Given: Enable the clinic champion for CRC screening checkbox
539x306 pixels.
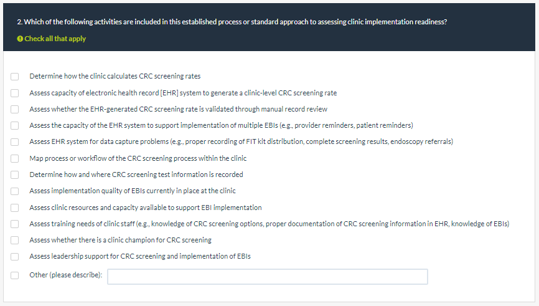Looking at the screenshot, I should coord(14,240).
